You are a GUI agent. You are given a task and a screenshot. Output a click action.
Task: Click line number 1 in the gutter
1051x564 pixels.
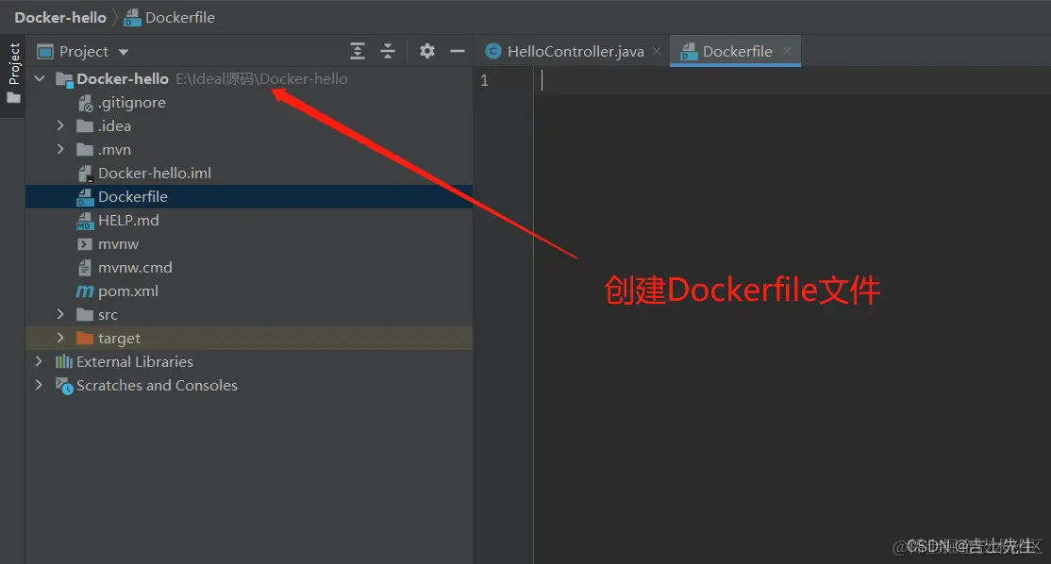point(484,80)
